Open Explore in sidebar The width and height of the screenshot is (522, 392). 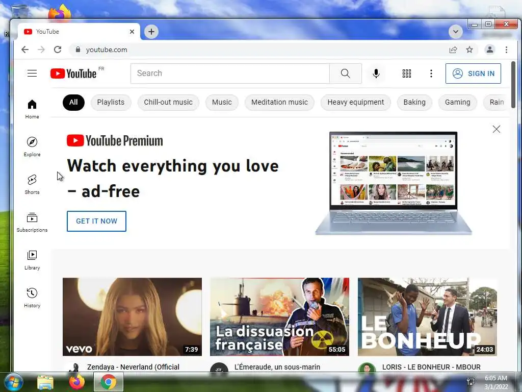coord(32,146)
